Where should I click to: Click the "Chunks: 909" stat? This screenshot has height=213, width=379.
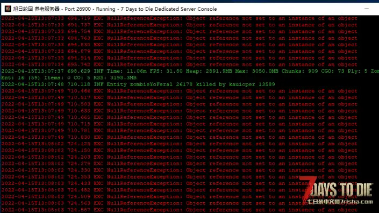300,71
